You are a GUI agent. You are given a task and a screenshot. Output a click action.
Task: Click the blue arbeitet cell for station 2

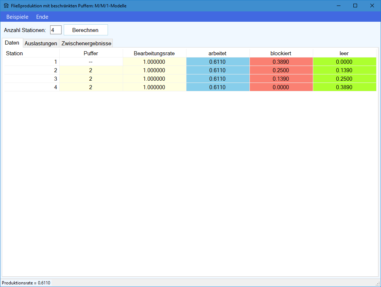217,70
